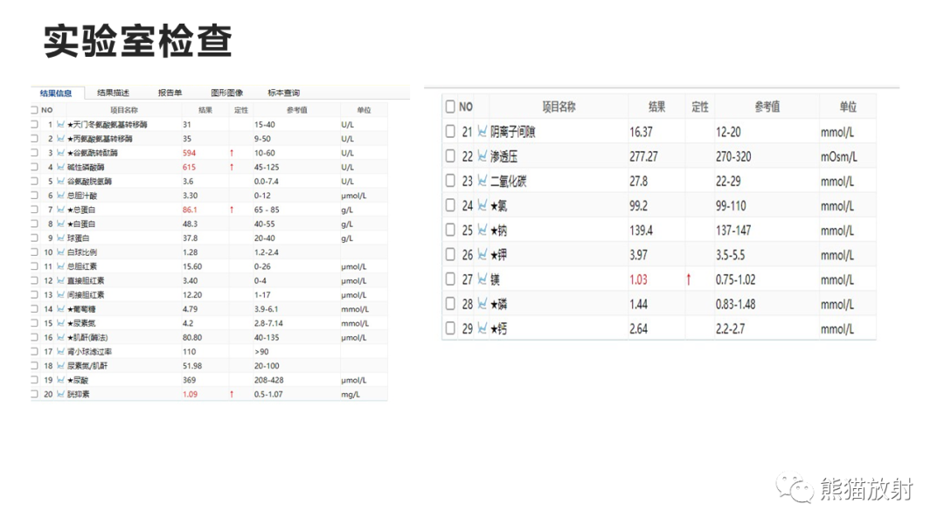Viewport: 944px width, 531px height.
Task: Click the mOsm/L unit cell
Action: click(x=838, y=157)
